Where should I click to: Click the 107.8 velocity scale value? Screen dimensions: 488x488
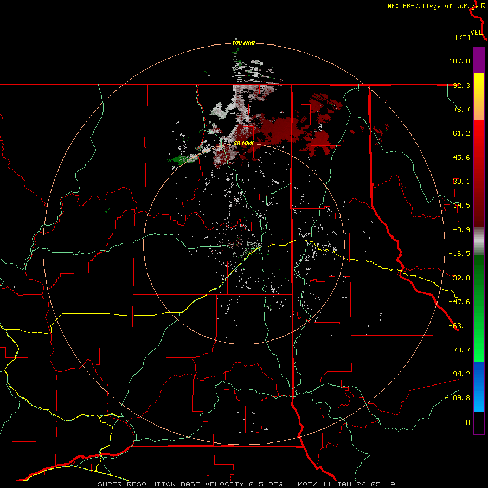pos(459,61)
